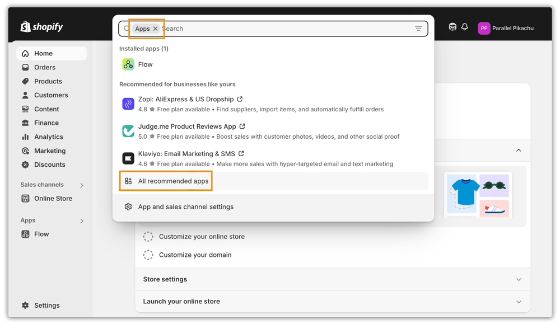
Task: Click the Content icon in sidebar
Action: point(25,109)
